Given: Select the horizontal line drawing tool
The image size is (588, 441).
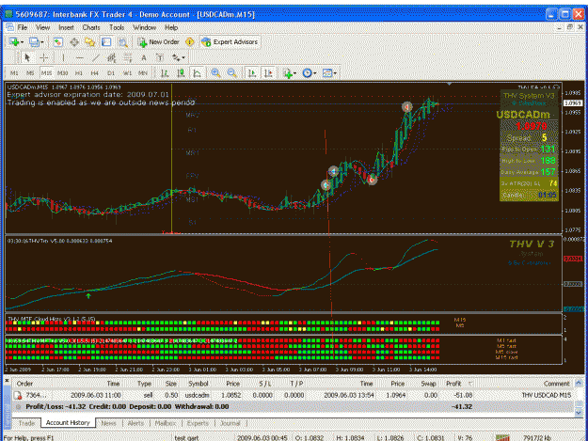Looking at the screenshot, I should click(x=80, y=57).
